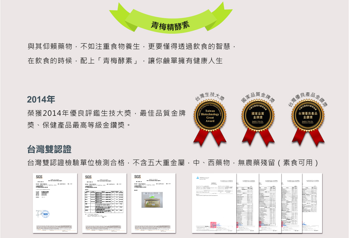
Task: Click the red seal on first TÜV report
Action: (x=213, y=224)
